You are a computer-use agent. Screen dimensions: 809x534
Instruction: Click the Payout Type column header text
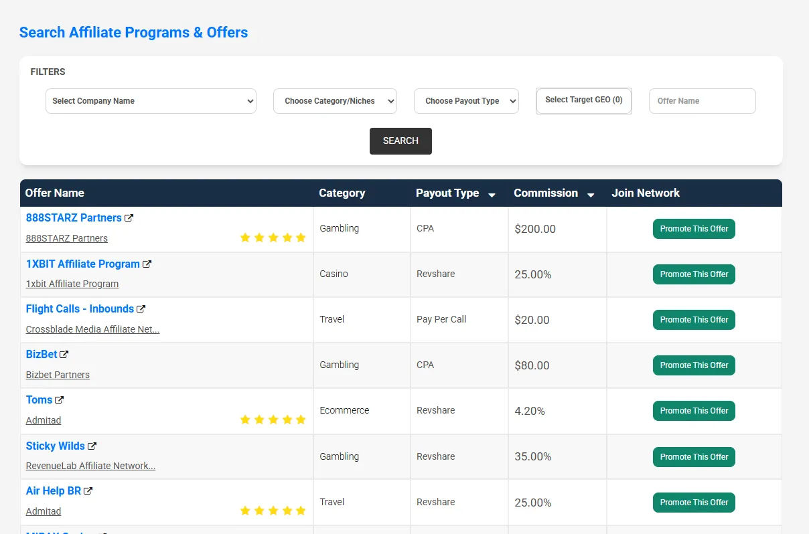(447, 193)
